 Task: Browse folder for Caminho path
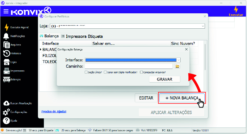click(x=177, y=66)
